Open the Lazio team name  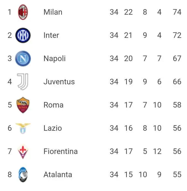click(x=53, y=128)
